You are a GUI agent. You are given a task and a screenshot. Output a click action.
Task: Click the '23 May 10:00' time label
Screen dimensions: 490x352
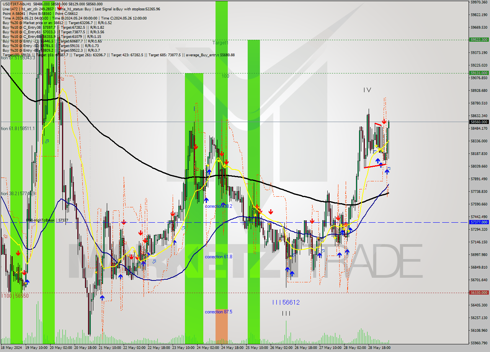183,348
